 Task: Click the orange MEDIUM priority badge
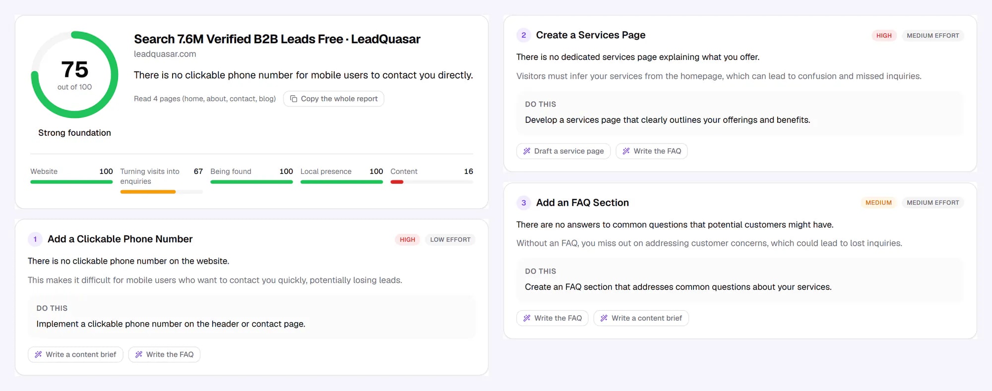(x=878, y=203)
